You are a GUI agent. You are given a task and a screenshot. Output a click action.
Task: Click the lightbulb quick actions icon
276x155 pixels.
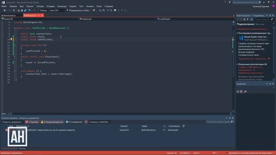point(11,39)
